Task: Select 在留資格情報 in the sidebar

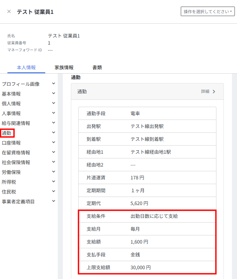Action: coord(16,153)
